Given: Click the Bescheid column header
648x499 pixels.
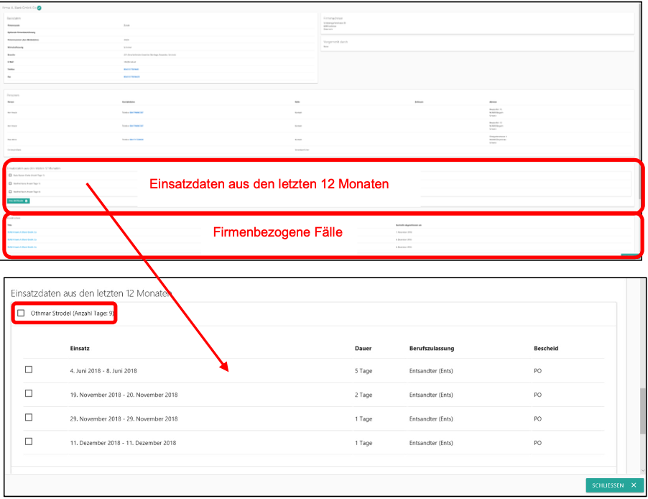Looking at the screenshot, I should [546, 349].
